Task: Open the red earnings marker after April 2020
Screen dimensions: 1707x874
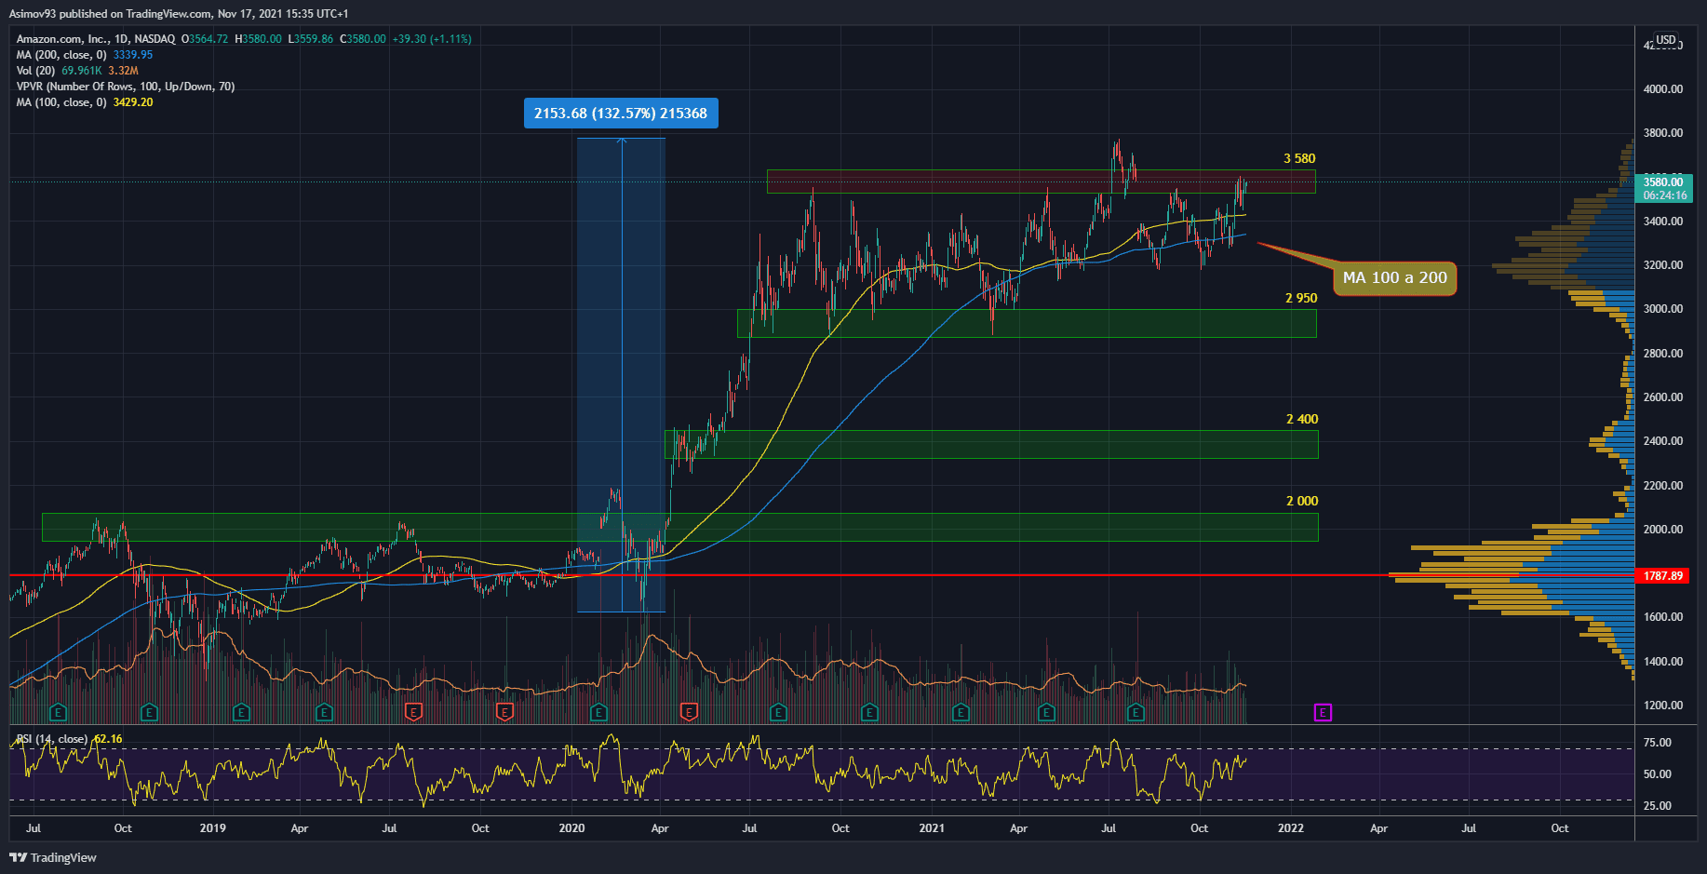Action: coord(689,713)
